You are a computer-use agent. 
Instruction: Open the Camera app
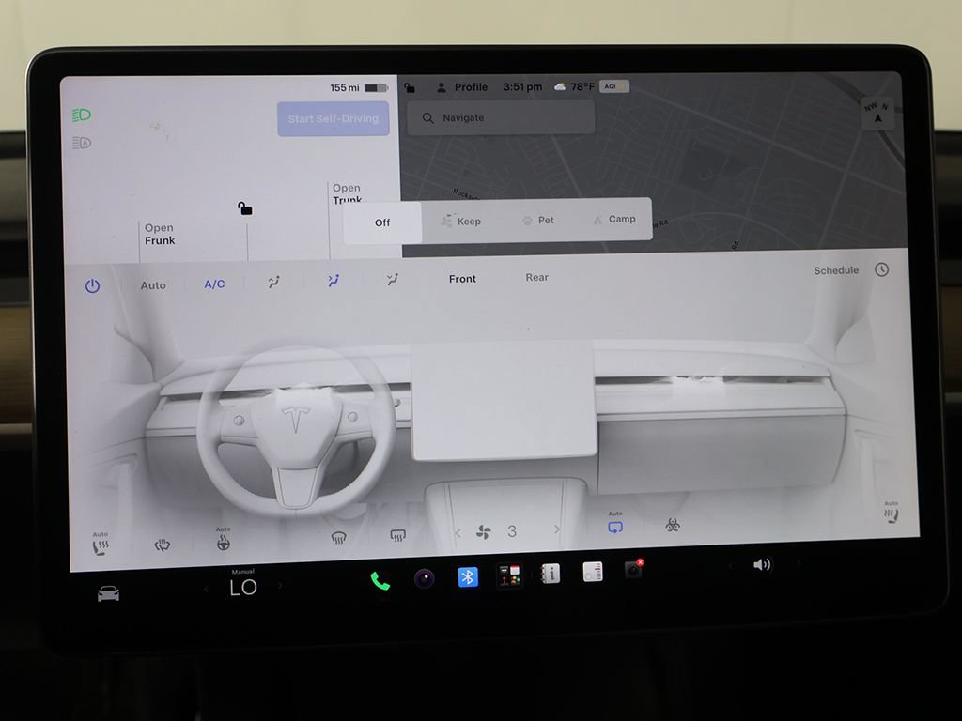click(424, 578)
